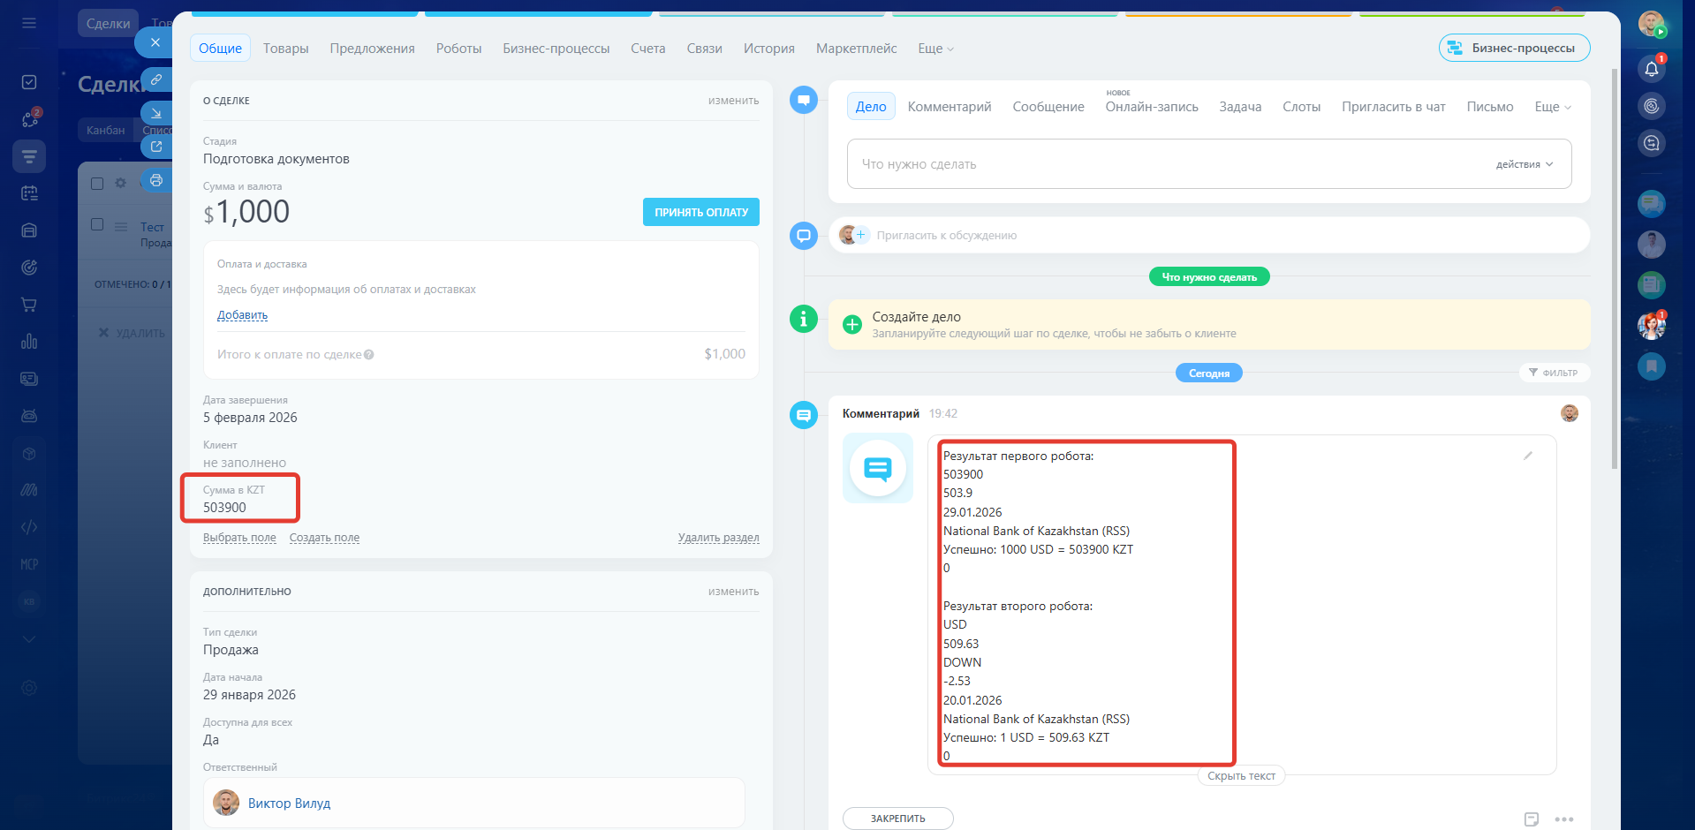Click the Скрыть текст link
Screen dimensions: 1695x830
[1241, 776]
